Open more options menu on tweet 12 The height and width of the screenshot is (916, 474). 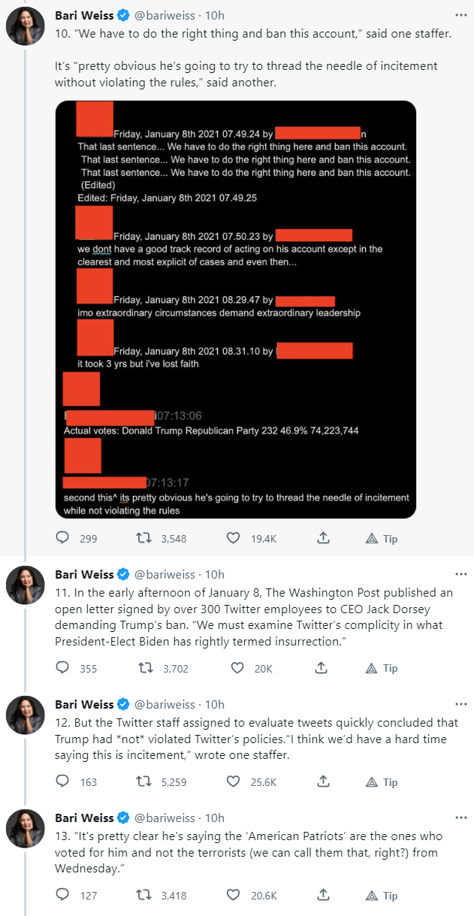click(460, 704)
